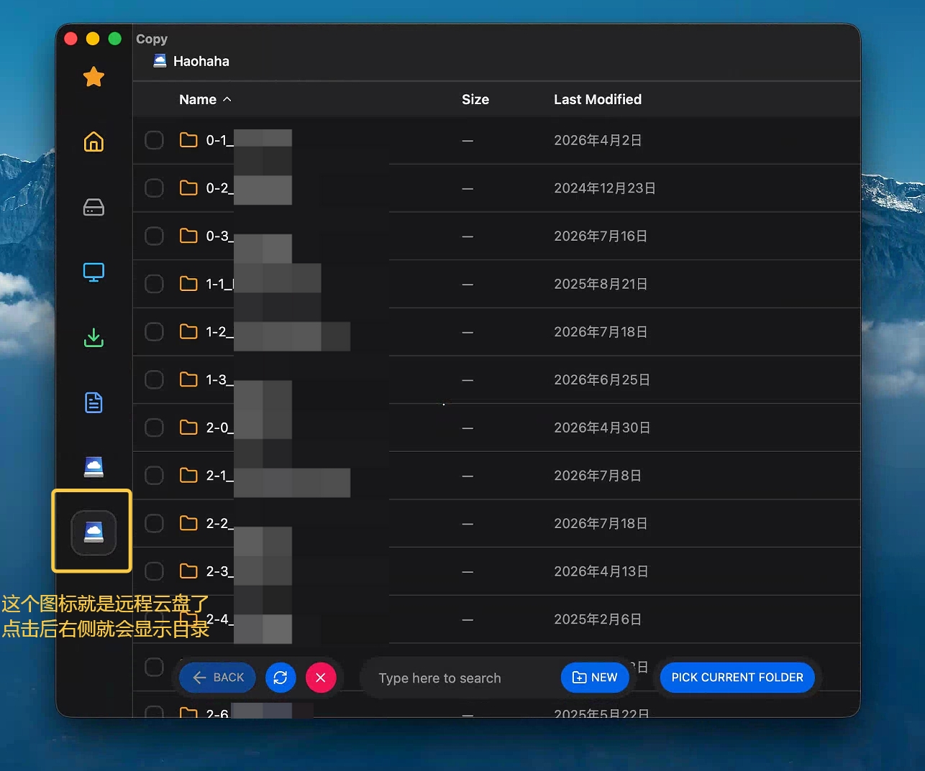The image size is (925, 771).
Task: Click the Haohaha path label
Action: point(201,61)
